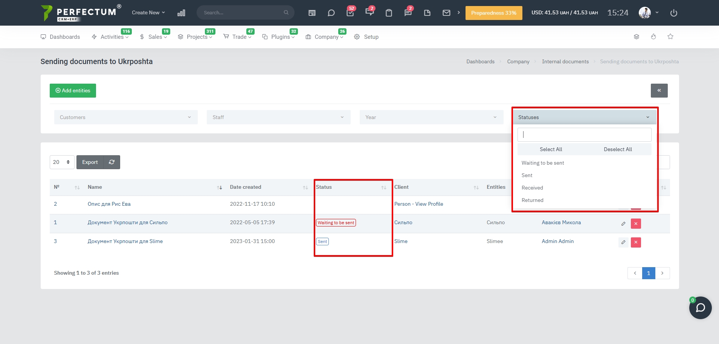Select the Received status option
Viewport: 719px width, 344px height.
585,188
